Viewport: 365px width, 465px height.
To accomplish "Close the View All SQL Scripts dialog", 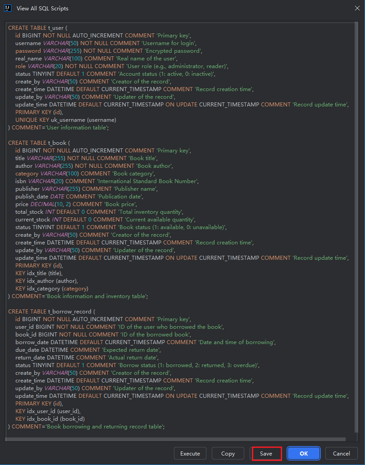I will pos(354,8).
